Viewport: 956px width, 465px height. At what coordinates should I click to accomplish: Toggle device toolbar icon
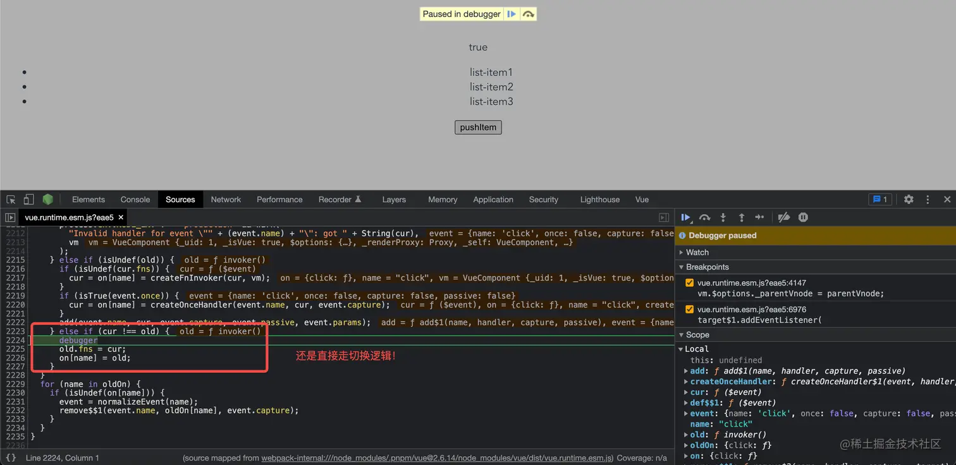28,200
